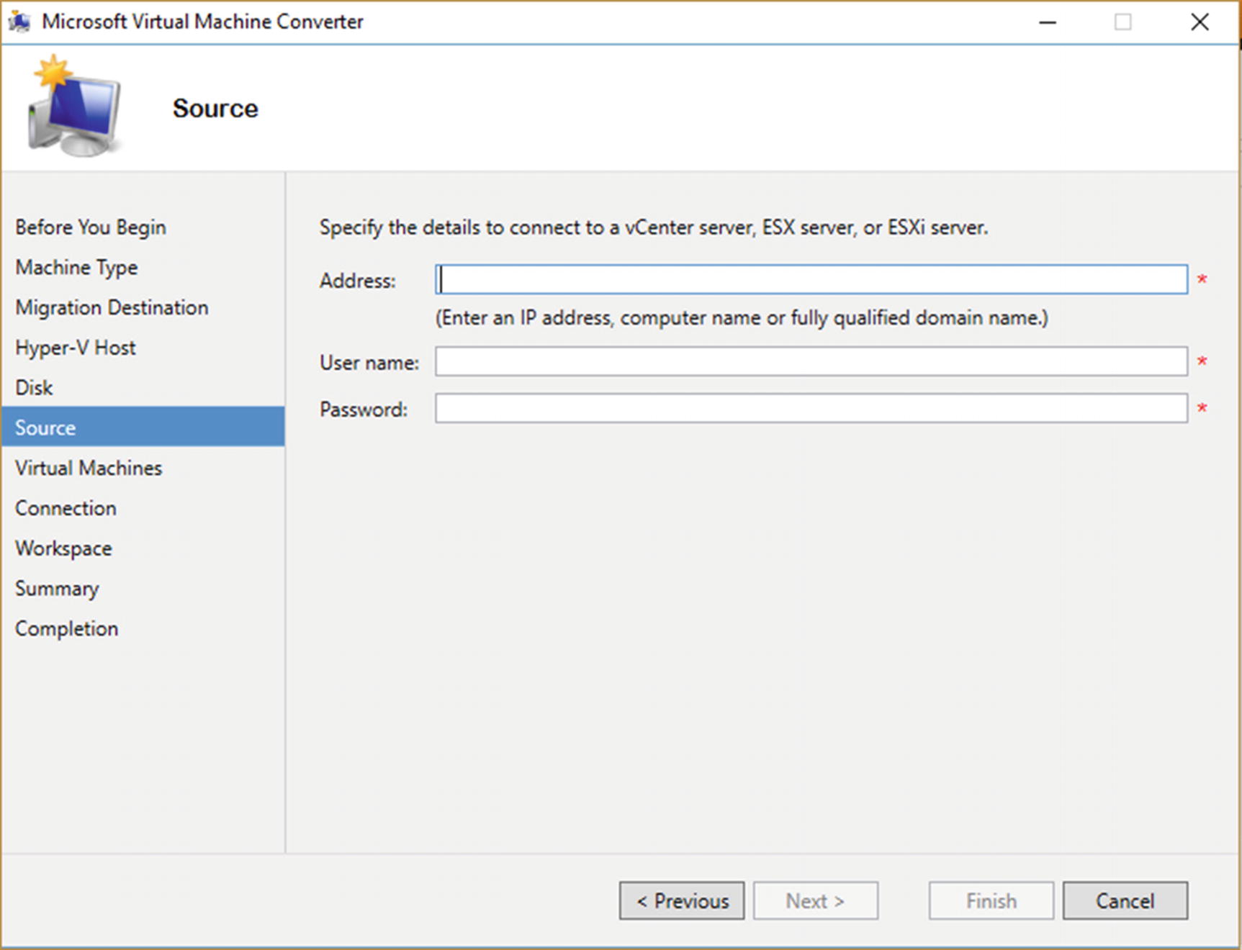Click the disabled Next button
The width and height of the screenshot is (1242, 950).
click(816, 900)
